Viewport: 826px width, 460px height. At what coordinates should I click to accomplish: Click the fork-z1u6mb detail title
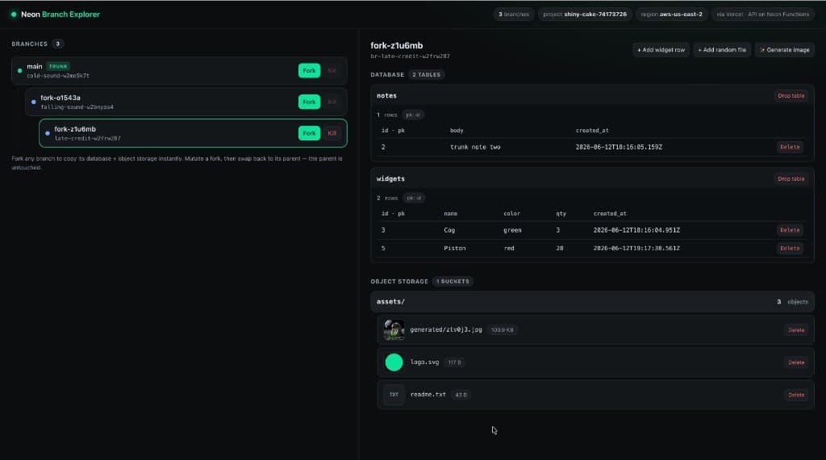point(396,46)
